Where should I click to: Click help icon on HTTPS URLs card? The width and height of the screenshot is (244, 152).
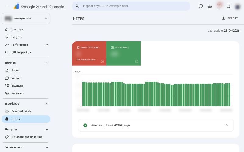pyautogui.click(x=137, y=61)
